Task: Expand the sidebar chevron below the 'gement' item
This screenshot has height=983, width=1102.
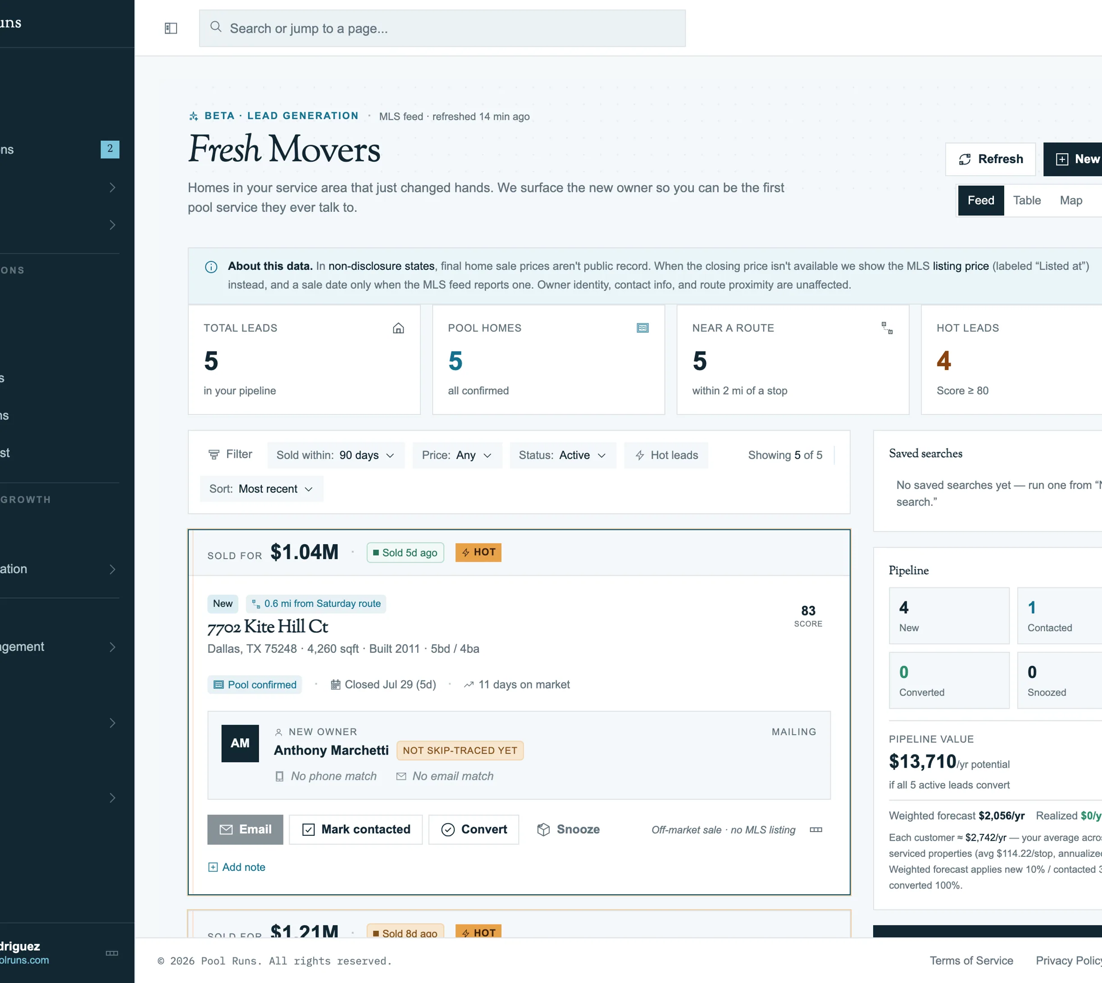Action: 112,723
